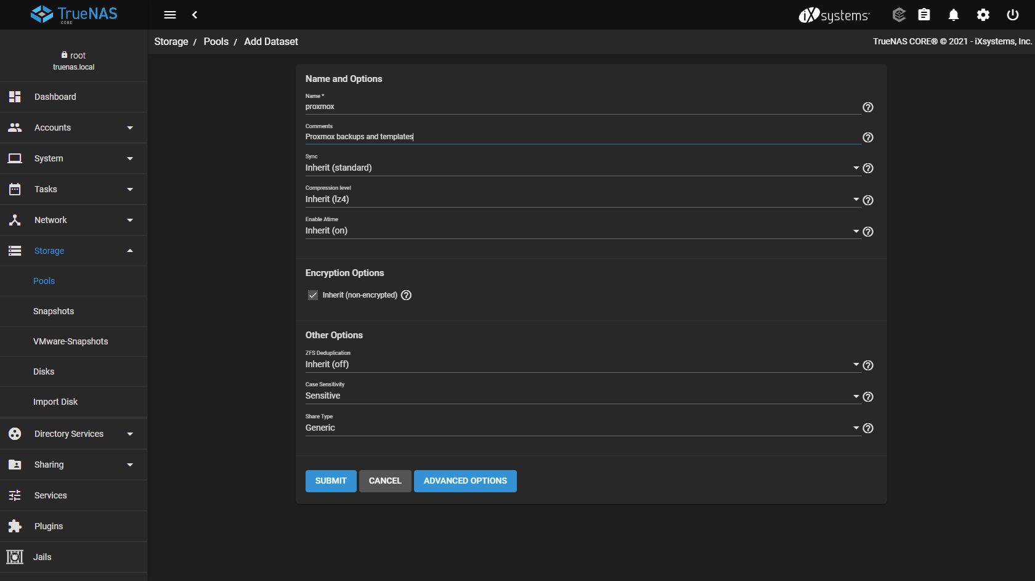Expand the Accounts menu arrow
The height and width of the screenshot is (581, 1035).
pos(130,128)
